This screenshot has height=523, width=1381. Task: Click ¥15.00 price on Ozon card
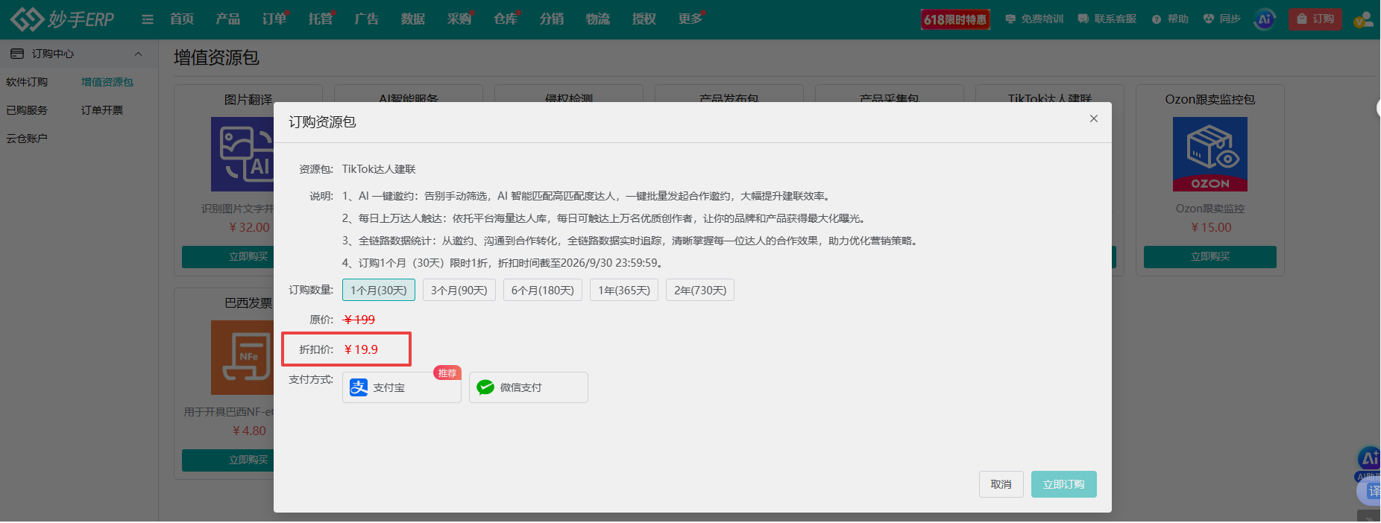pos(1211,227)
